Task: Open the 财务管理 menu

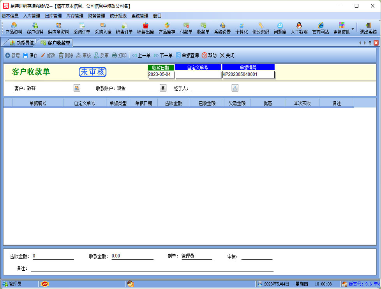Action: click(x=96, y=16)
